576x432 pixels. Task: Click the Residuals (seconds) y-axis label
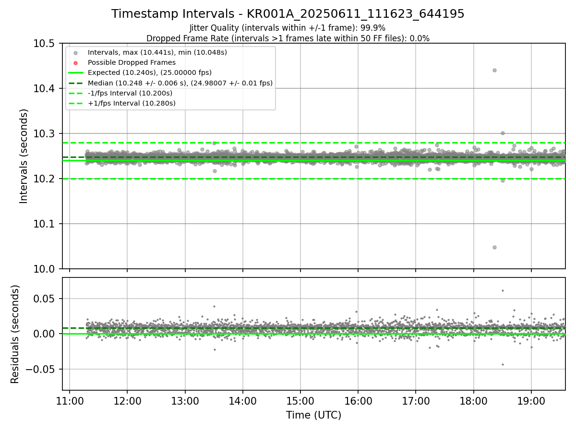(x=15, y=334)
